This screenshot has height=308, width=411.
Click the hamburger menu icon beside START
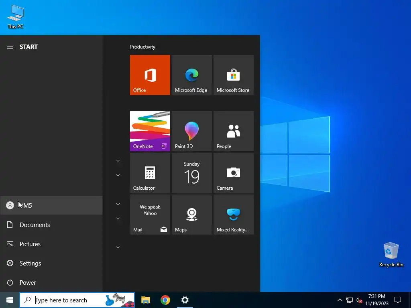pos(10,47)
